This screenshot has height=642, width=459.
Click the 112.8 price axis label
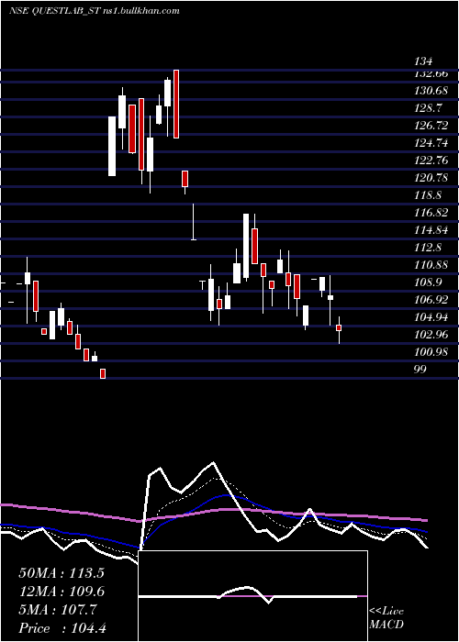point(429,248)
